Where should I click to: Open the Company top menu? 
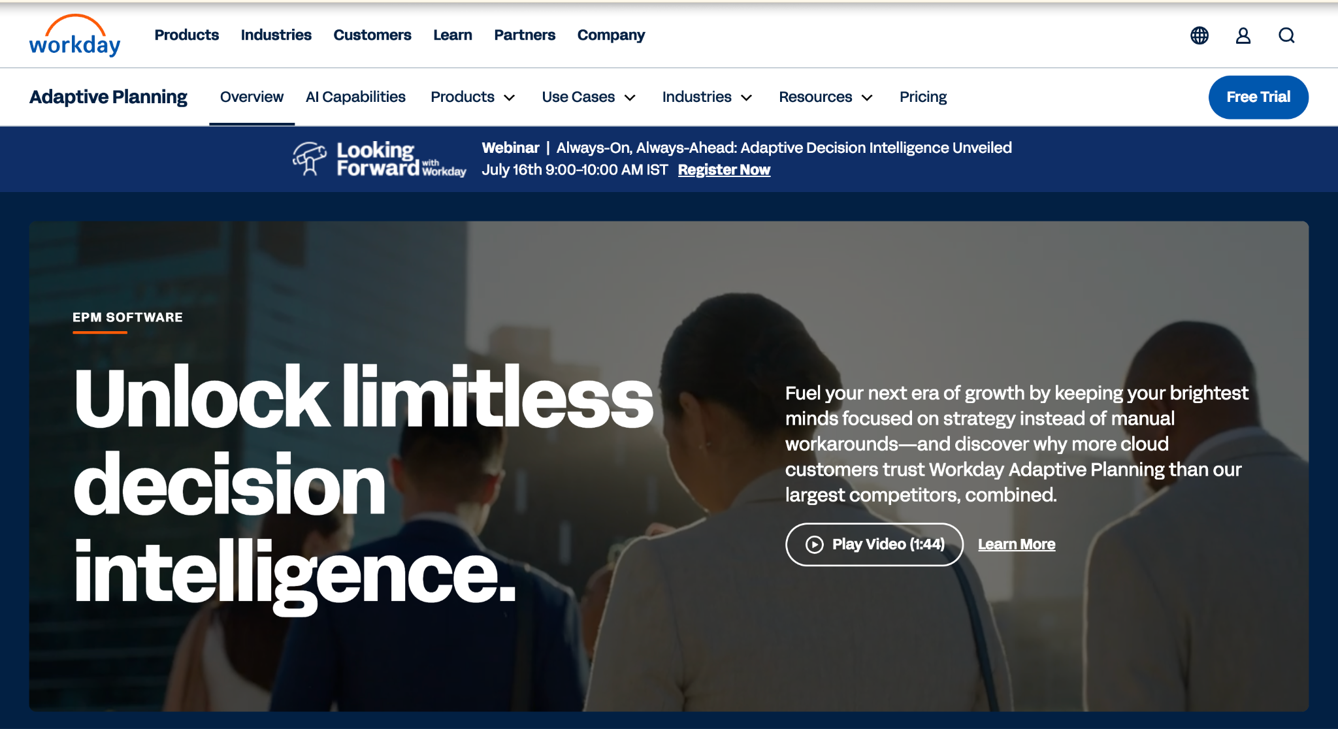[611, 35]
